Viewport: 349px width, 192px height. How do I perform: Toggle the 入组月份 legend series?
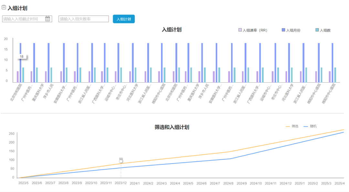291,30
